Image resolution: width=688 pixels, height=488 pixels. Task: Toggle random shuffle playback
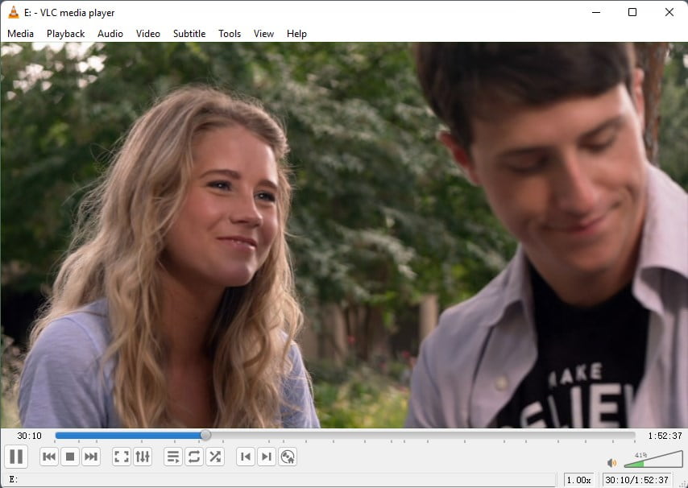coord(215,457)
